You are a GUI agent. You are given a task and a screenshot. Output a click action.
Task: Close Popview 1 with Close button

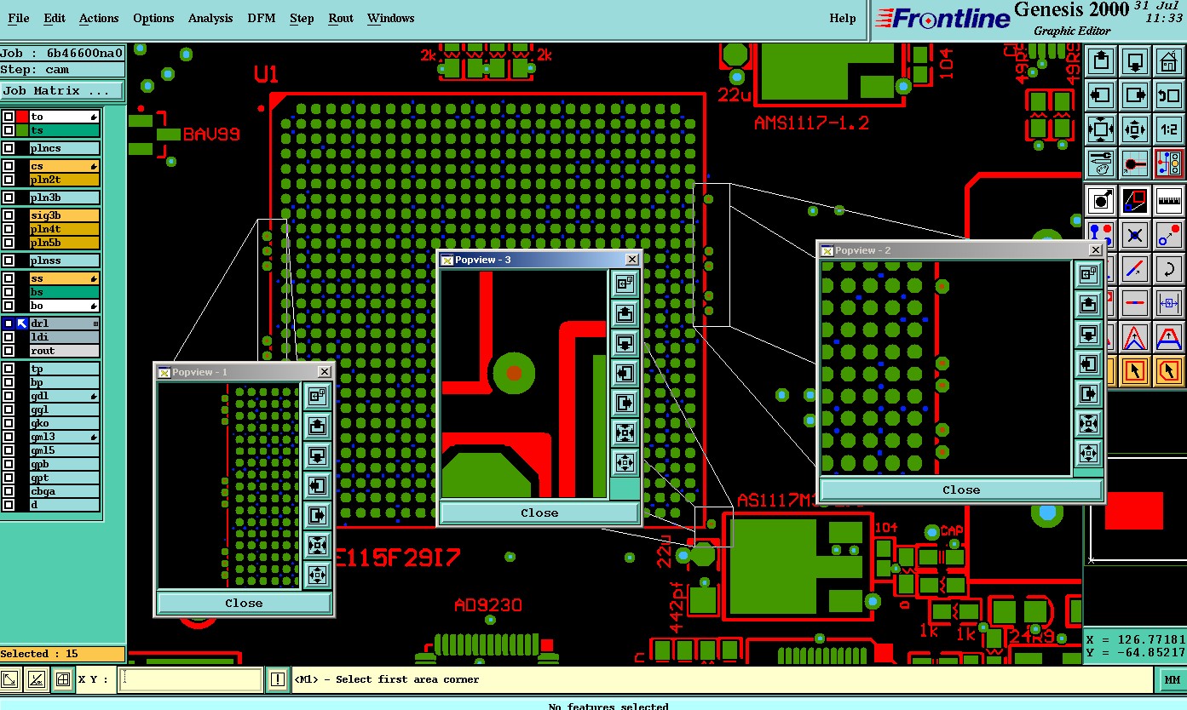[244, 603]
